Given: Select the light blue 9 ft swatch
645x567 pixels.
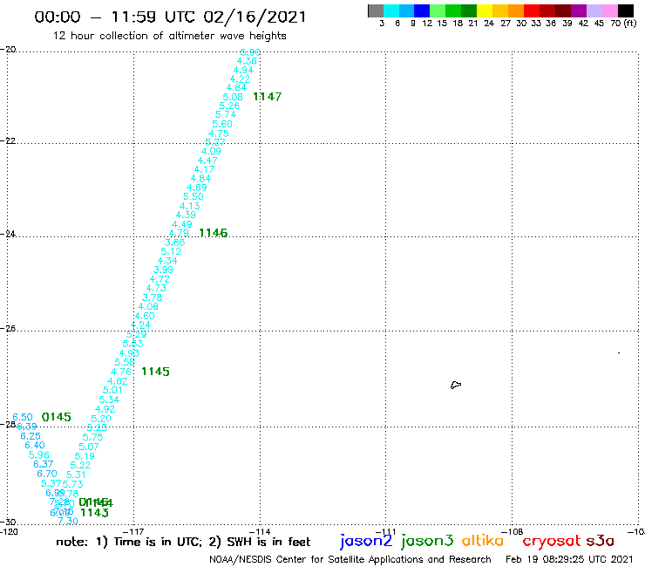Looking at the screenshot, I should coord(407,10).
